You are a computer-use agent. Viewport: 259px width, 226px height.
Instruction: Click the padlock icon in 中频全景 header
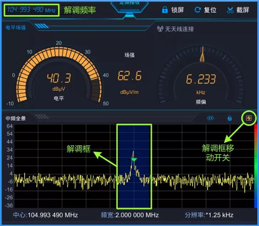tap(229, 118)
